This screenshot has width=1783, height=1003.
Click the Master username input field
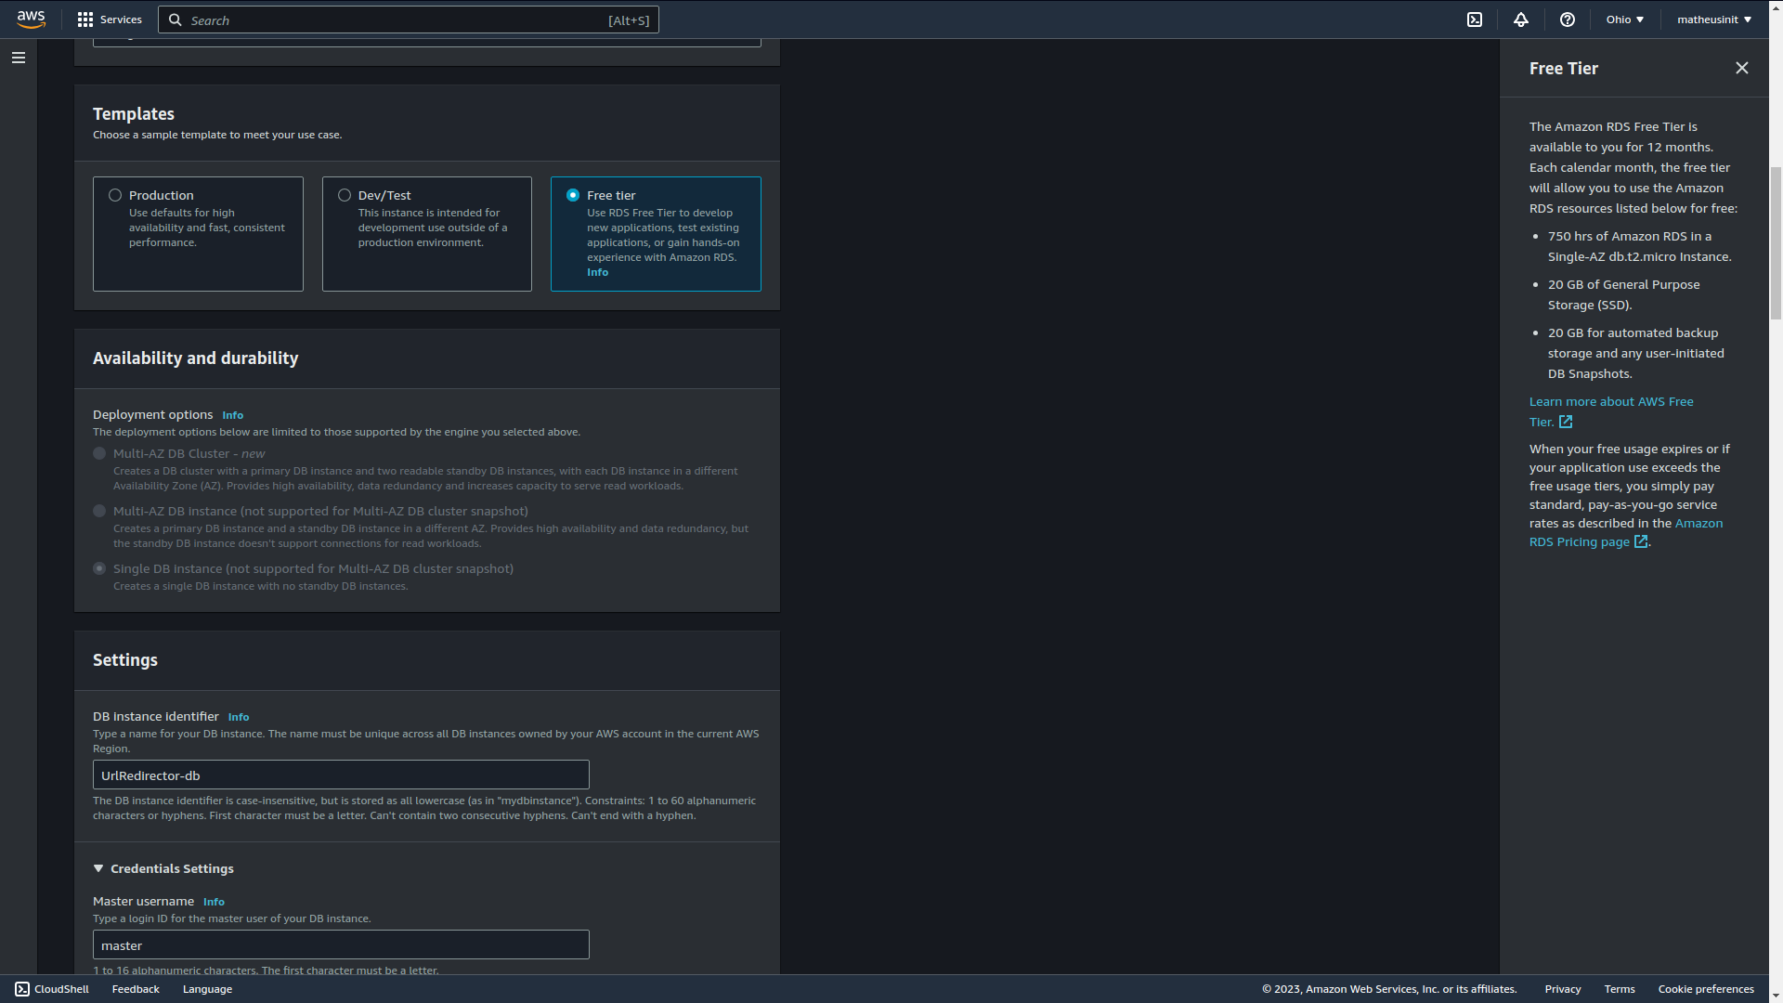tap(342, 944)
